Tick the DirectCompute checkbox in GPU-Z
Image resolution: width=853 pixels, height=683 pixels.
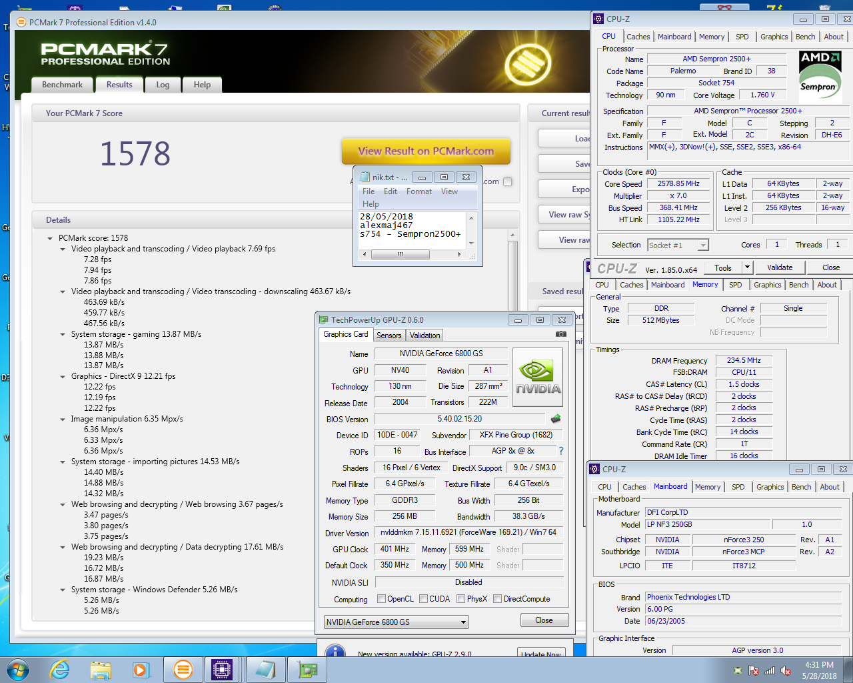[497, 598]
